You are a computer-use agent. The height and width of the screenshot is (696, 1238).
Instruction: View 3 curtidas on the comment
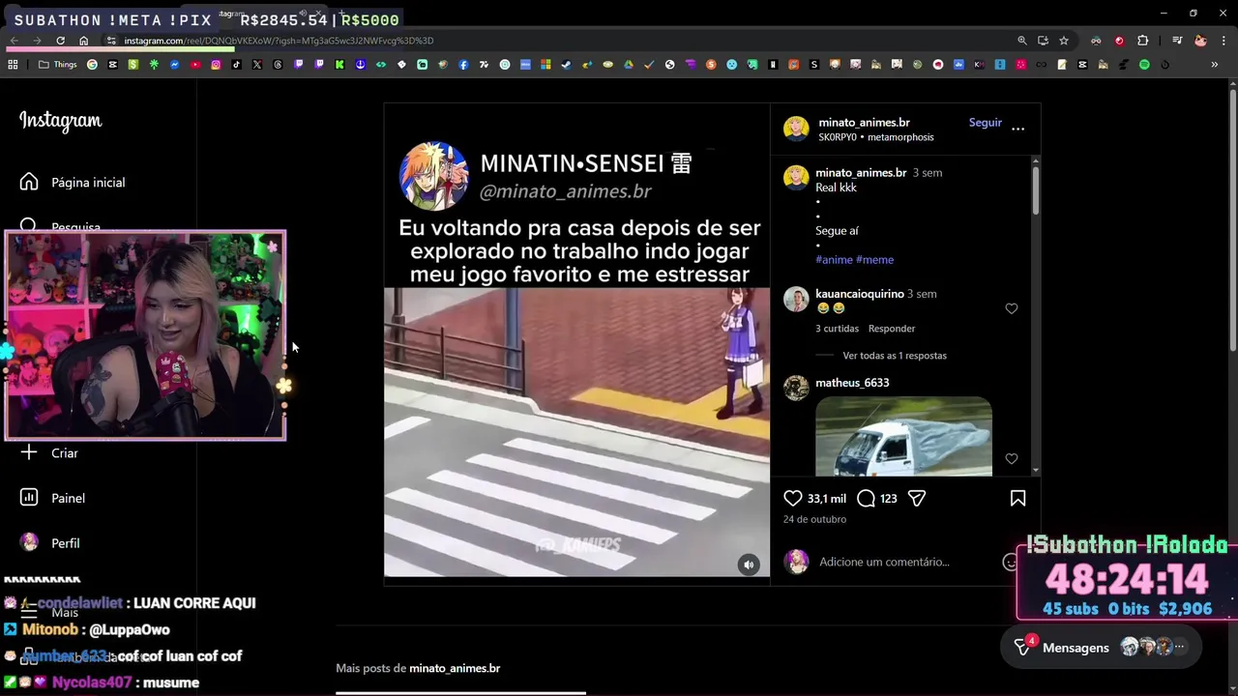[x=836, y=329]
